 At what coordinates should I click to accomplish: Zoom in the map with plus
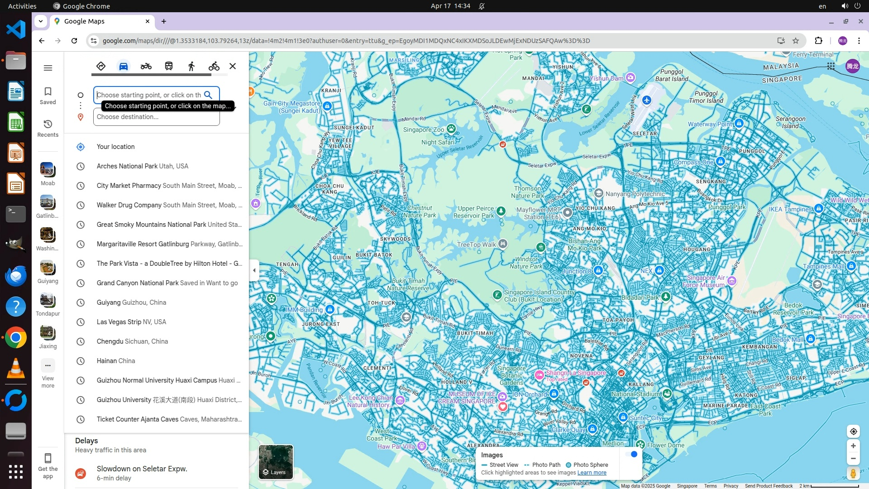(853, 446)
